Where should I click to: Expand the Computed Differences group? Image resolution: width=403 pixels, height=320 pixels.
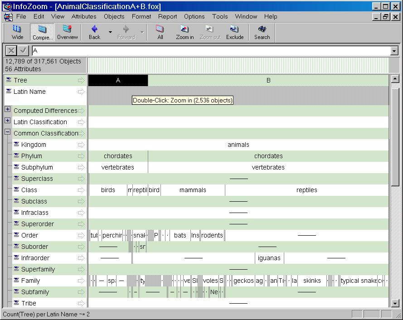pos(7,109)
